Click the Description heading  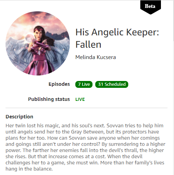point(19,117)
